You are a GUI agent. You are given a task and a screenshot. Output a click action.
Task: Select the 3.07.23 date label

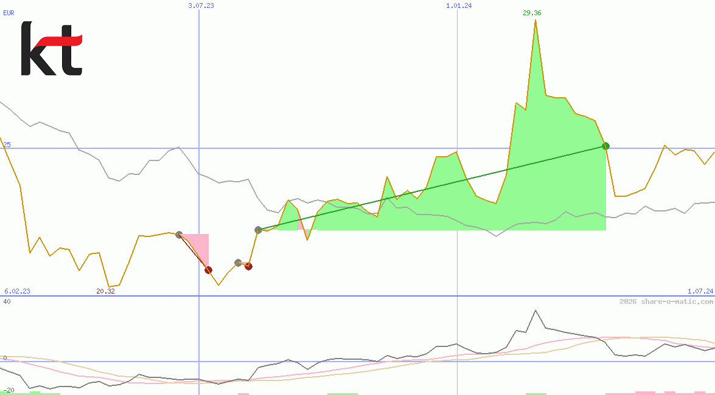pyautogui.click(x=201, y=5)
